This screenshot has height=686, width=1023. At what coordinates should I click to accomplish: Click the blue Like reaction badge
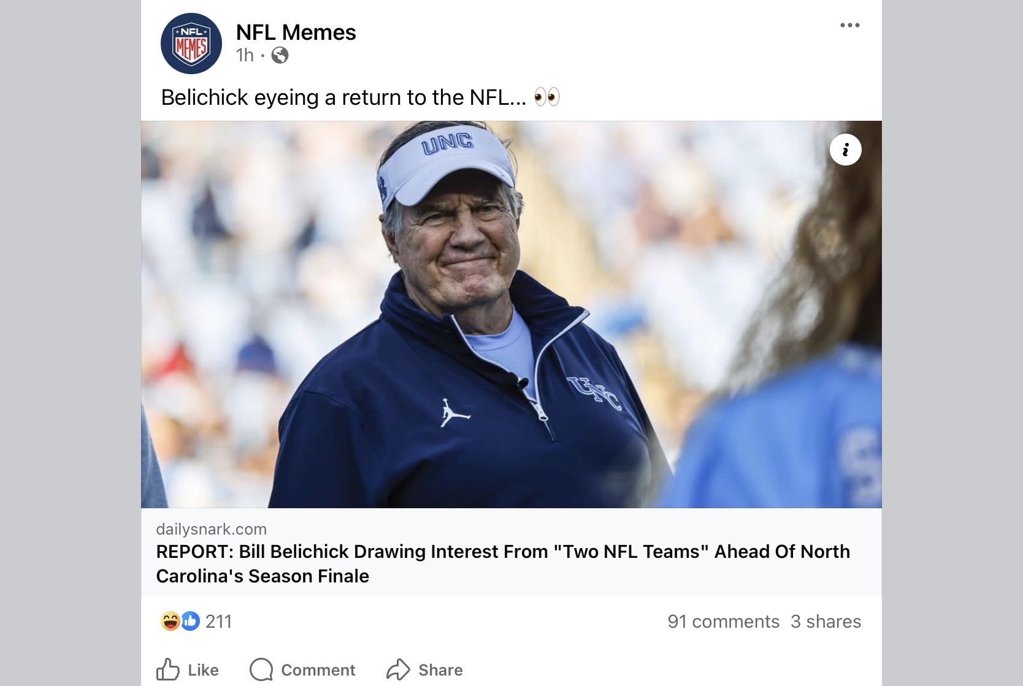coord(190,621)
